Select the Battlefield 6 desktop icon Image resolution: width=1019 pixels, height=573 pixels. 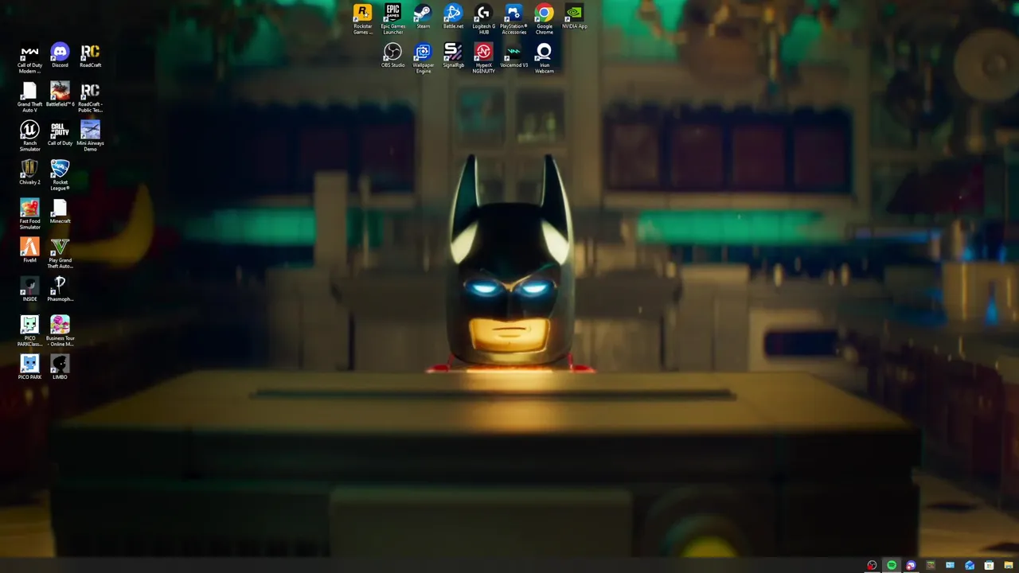[x=60, y=95]
